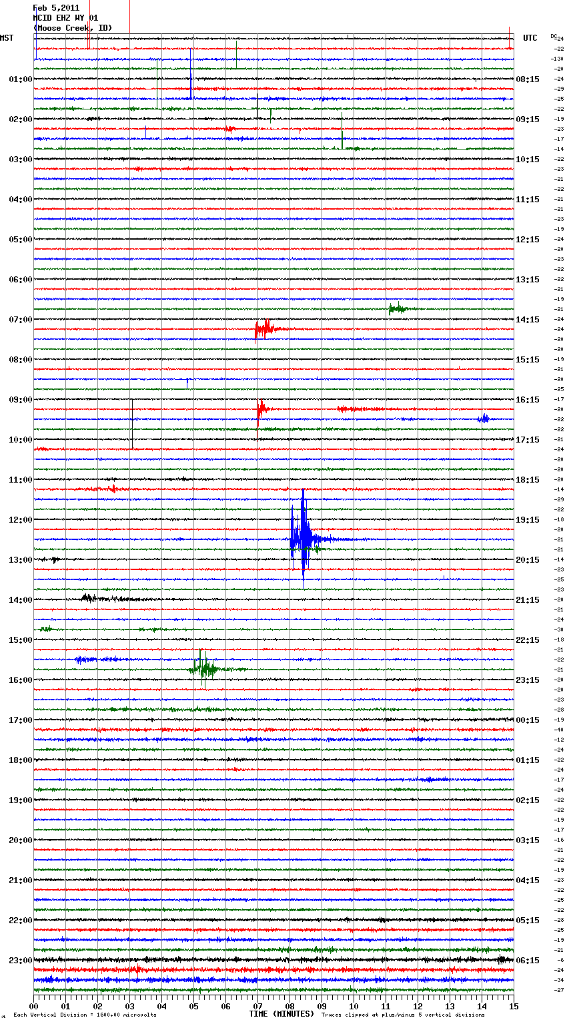Click the "08:00" MST time label
Image resolution: width=567 pixels, height=1024 pixels.
point(21,360)
